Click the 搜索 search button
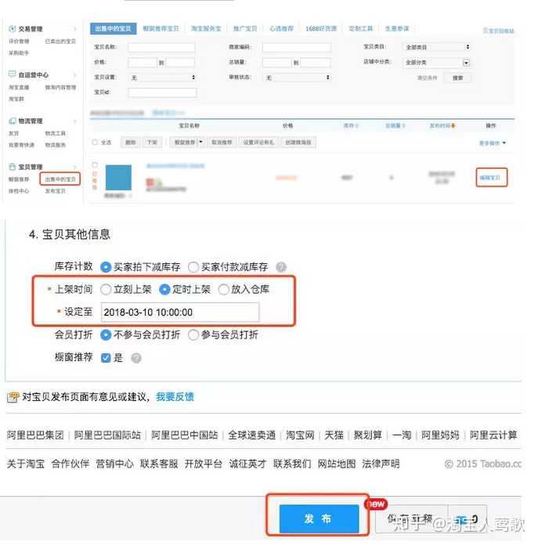The width and height of the screenshot is (538, 546). 457,78
